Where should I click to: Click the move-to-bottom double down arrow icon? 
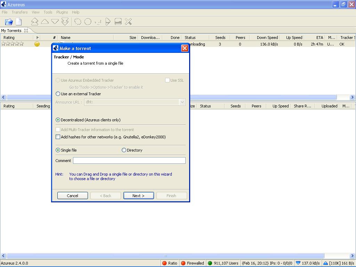pyautogui.click(x=65, y=22)
